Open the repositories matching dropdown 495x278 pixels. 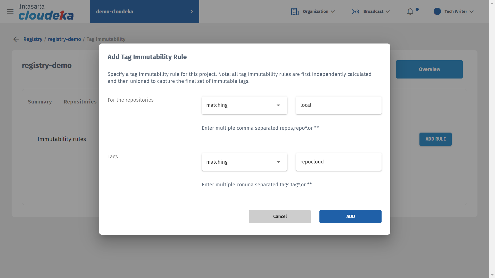click(x=244, y=105)
